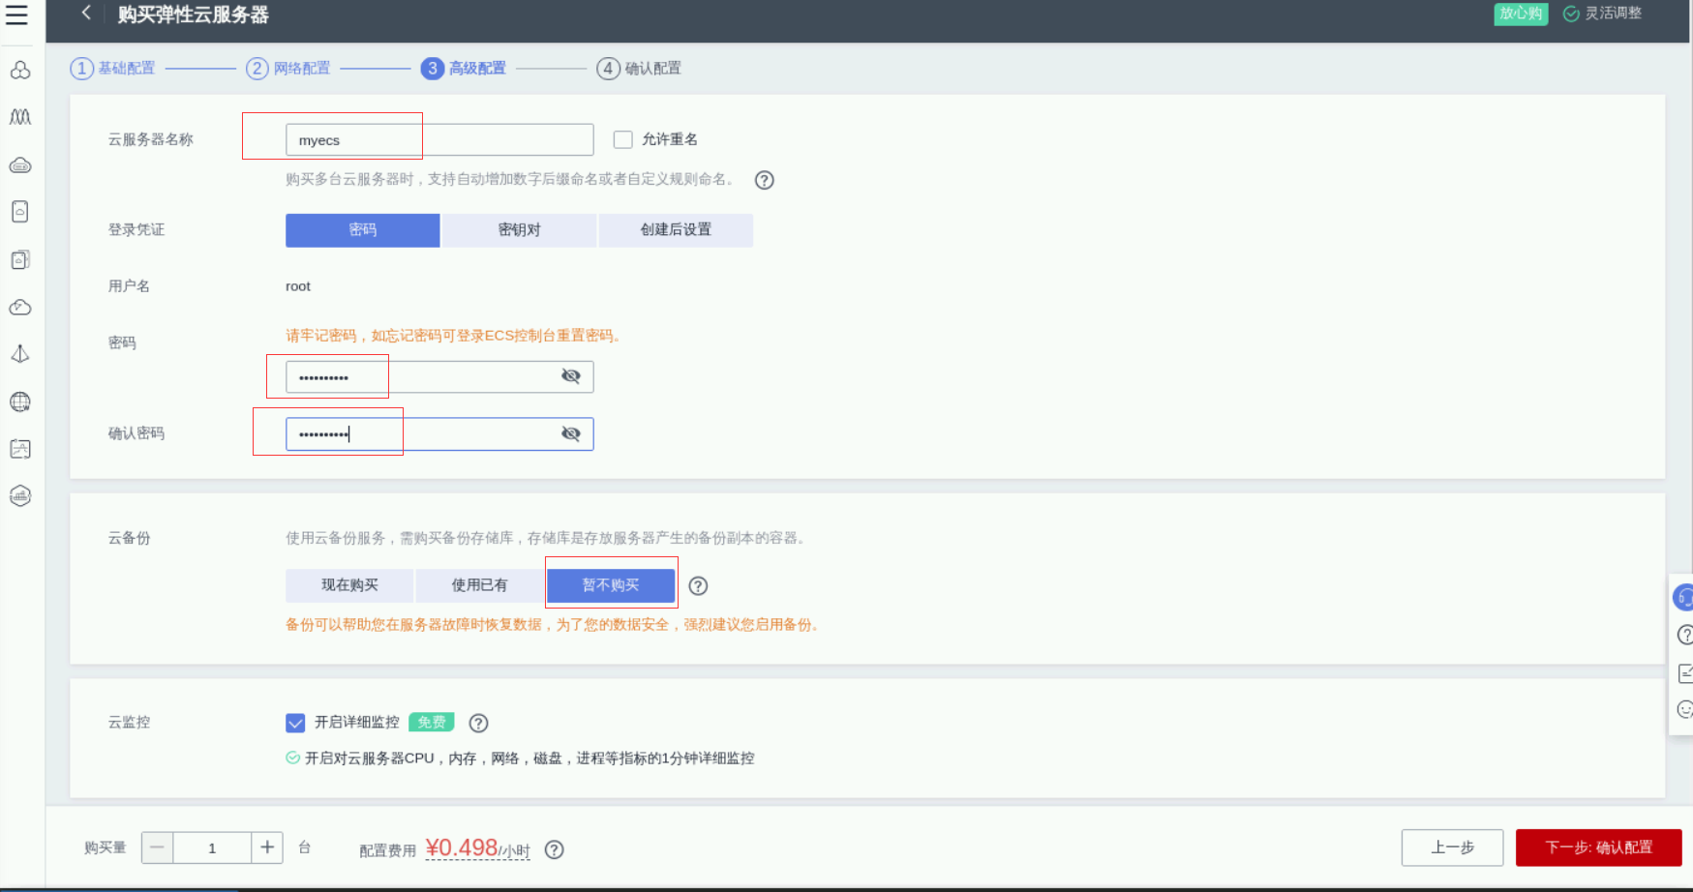Click the ¥0.498 hourly price

click(x=478, y=848)
